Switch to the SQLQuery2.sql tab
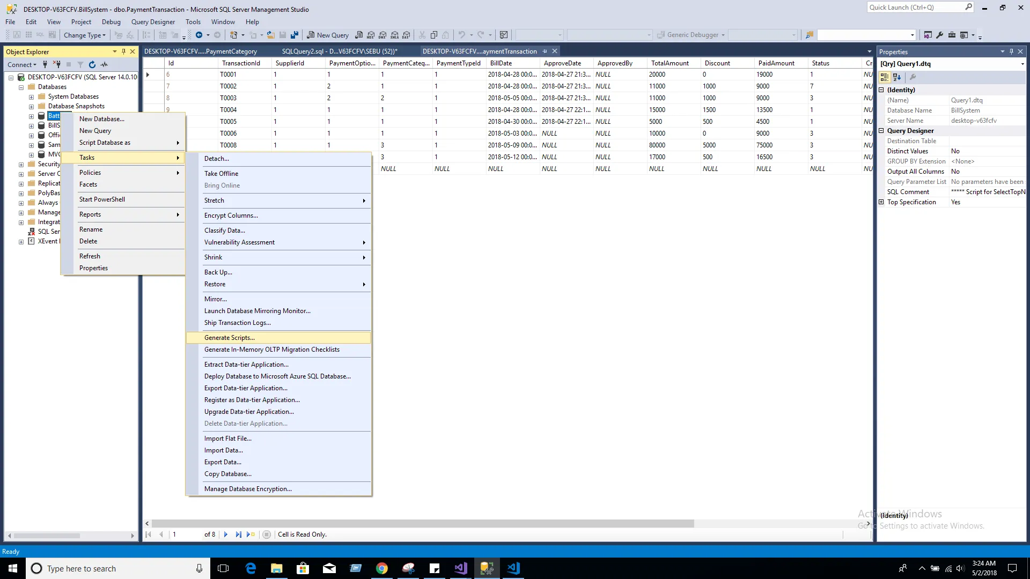The height and width of the screenshot is (579, 1030). (x=339, y=51)
